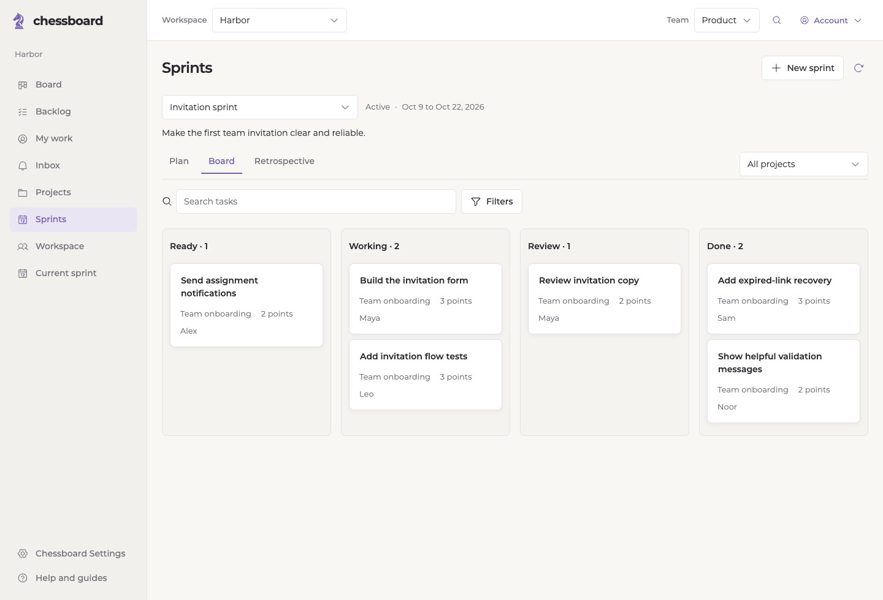Focus the Search tasks field

click(x=316, y=201)
